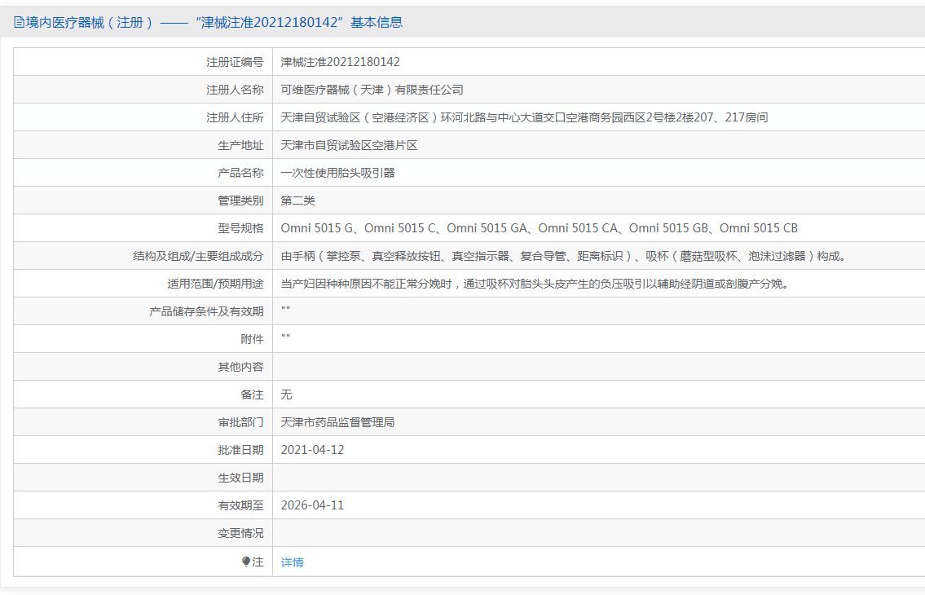Click the lightbulb icon beside 注
Viewport: 925px width, 595px height.
point(246,562)
